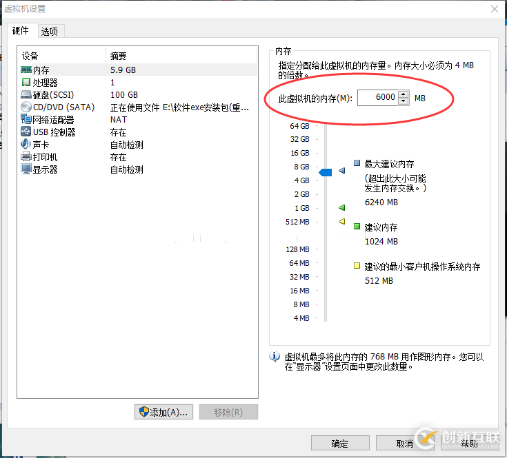This screenshot has height=458, width=507.
Task: Select the USB 控制器 device row
Action: point(138,132)
